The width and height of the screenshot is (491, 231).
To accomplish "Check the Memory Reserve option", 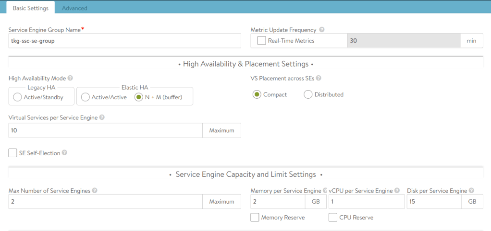I will click(x=255, y=218).
